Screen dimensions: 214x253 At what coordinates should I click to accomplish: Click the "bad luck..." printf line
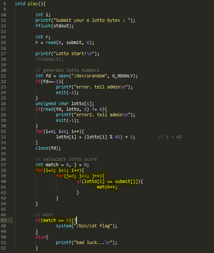(x=86, y=242)
